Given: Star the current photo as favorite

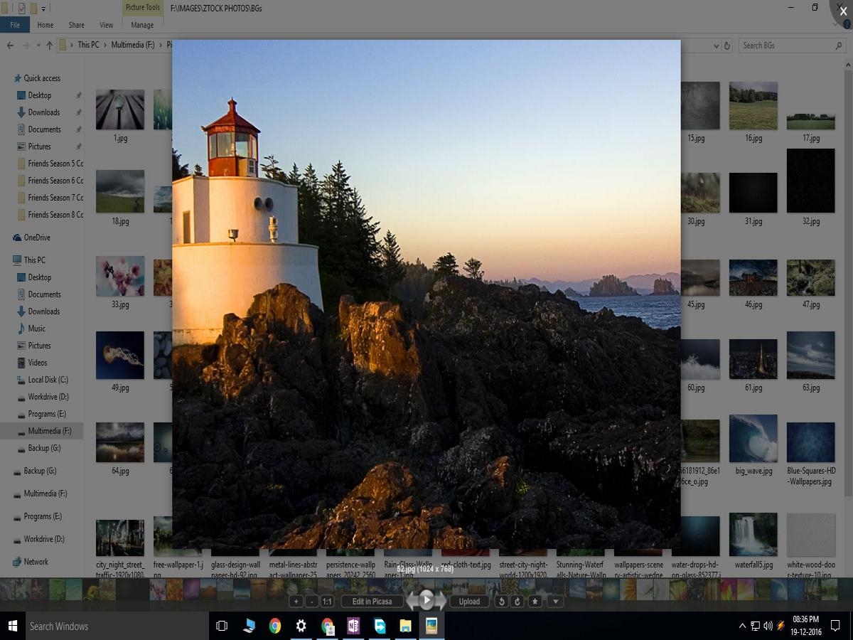Looking at the screenshot, I should (x=535, y=601).
